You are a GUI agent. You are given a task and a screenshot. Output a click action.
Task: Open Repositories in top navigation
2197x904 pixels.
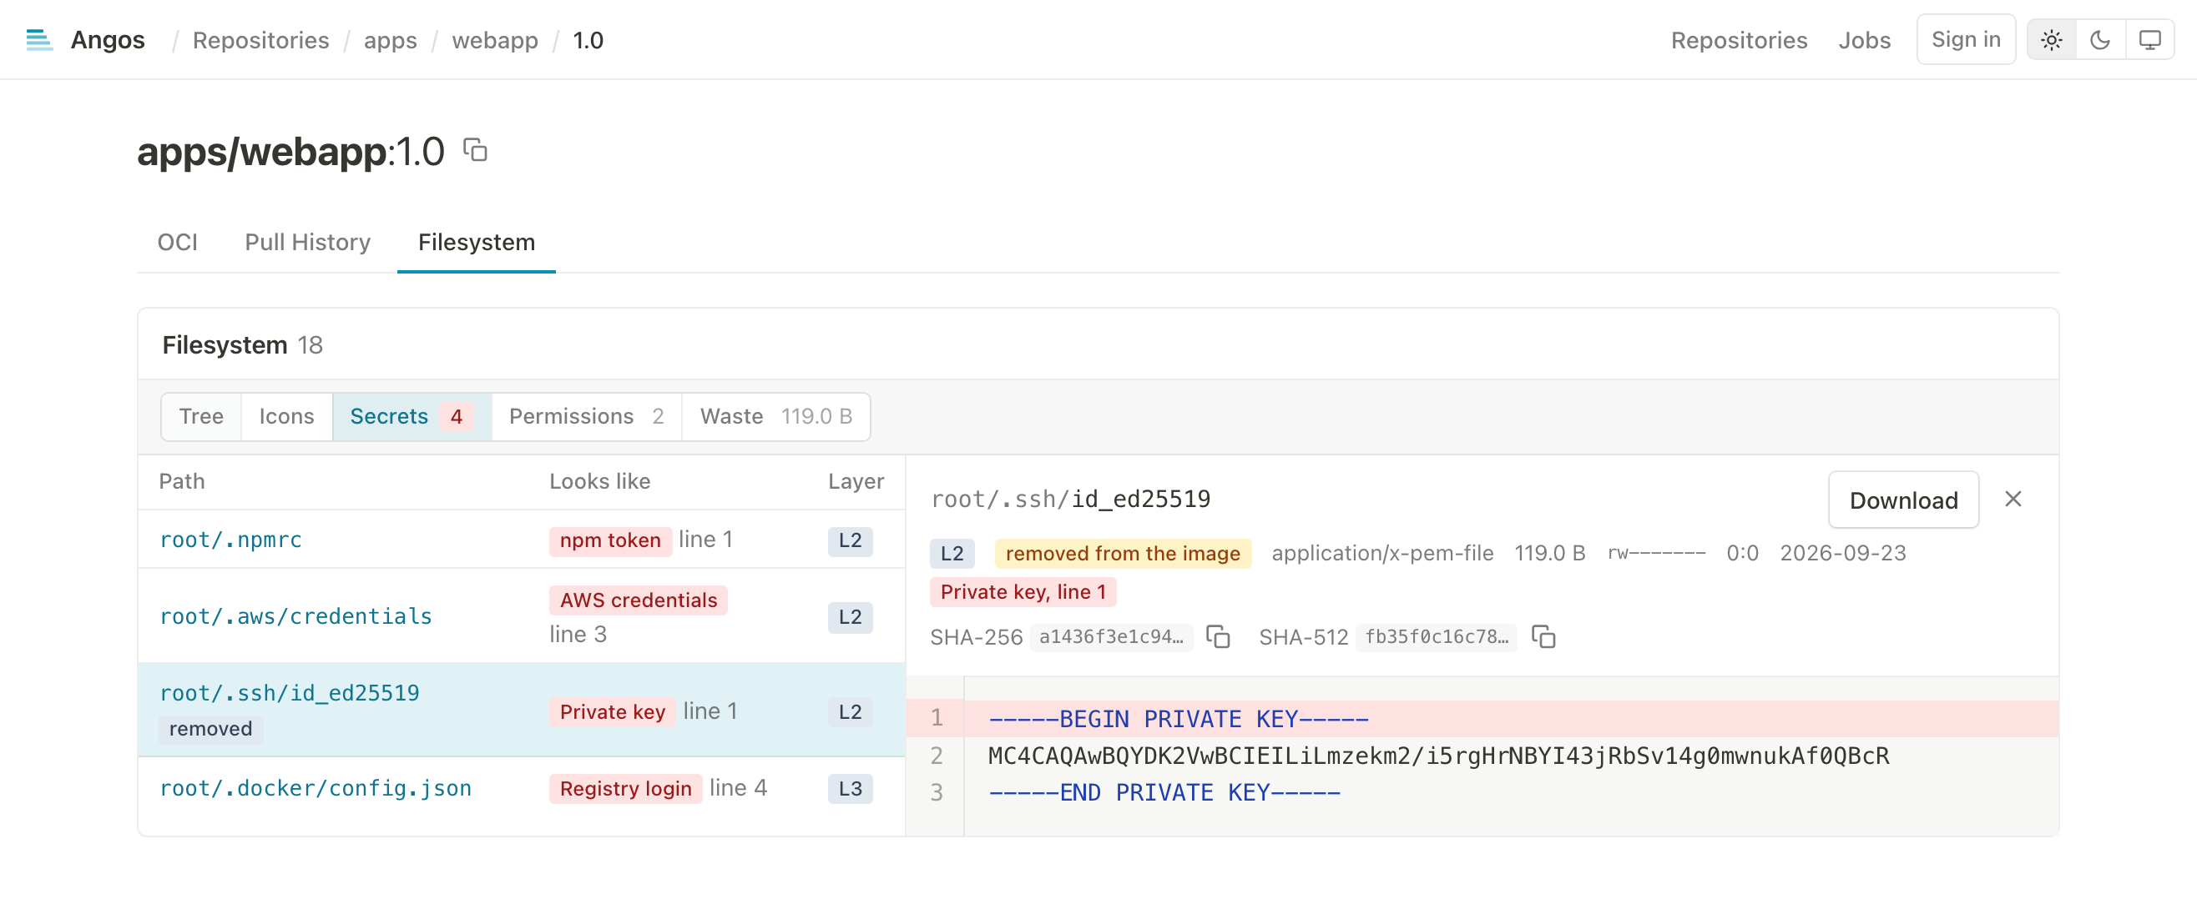1739,40
